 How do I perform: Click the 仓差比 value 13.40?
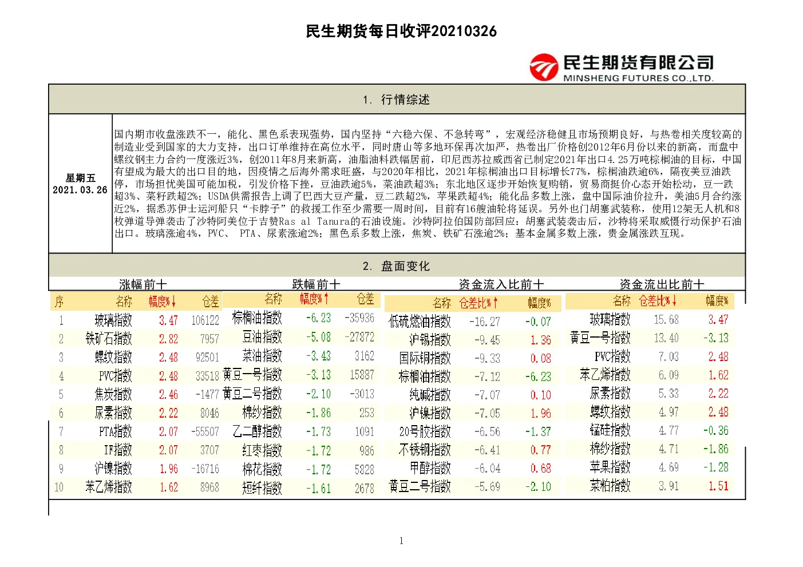tap(666, 338)
